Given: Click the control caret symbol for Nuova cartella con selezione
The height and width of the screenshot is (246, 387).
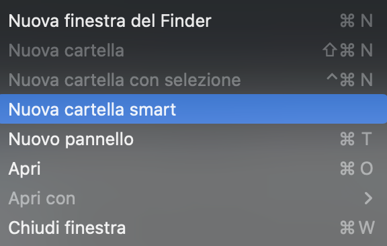Looking at the screenshot, I should 332,77.
